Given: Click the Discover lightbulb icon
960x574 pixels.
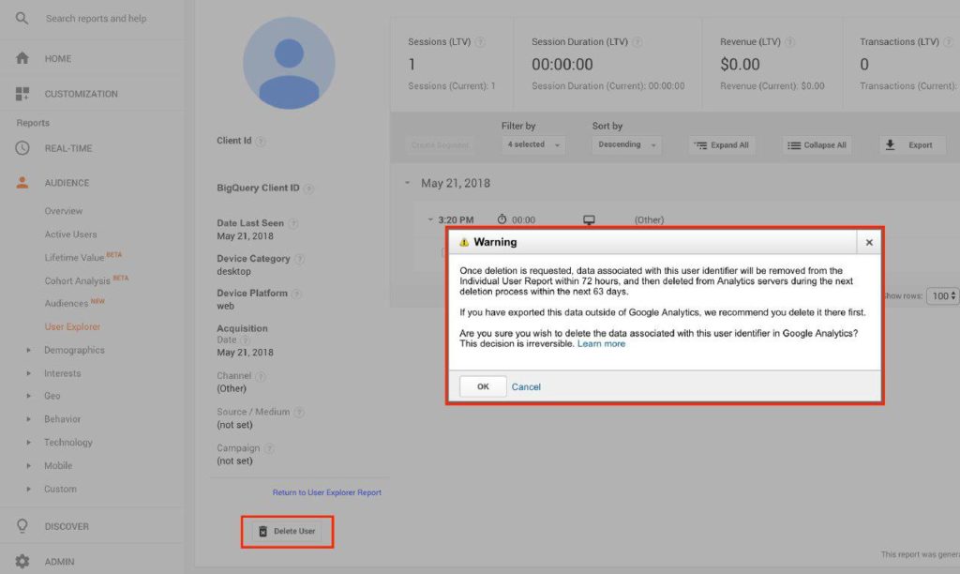Looking at the screenshot, I should pyautogui.click(x=22, y=526).
